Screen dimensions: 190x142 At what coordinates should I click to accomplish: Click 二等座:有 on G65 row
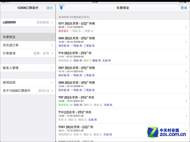point(89,46)
